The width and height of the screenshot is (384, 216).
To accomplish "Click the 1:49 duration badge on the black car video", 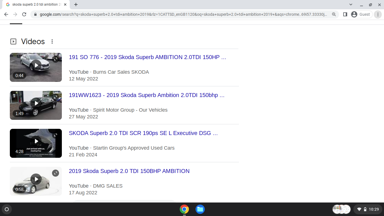I will click(19, 114).
